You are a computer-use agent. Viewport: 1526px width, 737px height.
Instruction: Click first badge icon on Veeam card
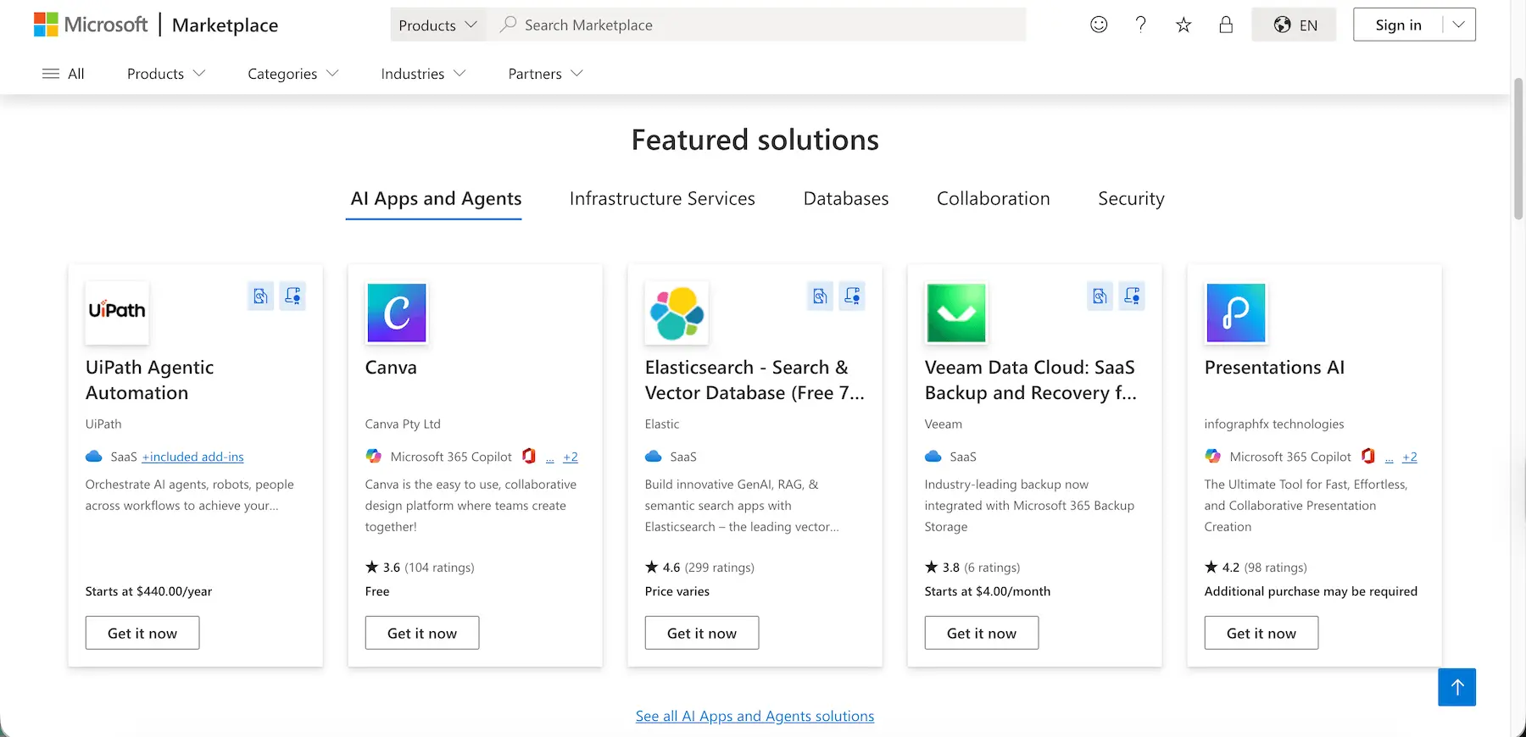(1100, 296)
